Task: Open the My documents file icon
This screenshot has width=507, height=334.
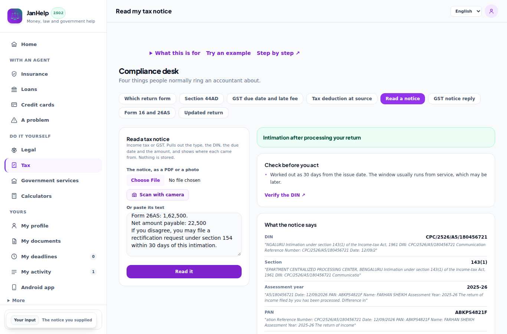Action: click(14, 241)
